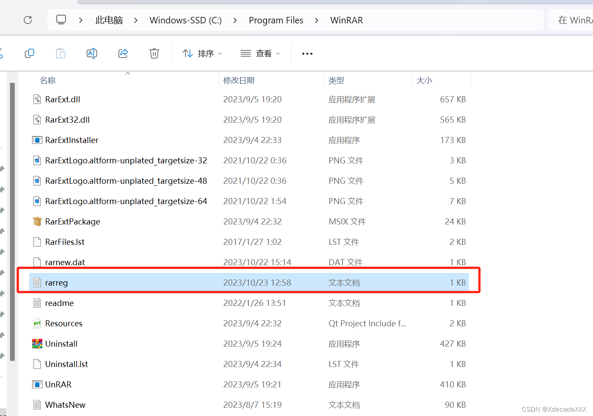Click the computer monitor icon in address bar

point(61,20)
